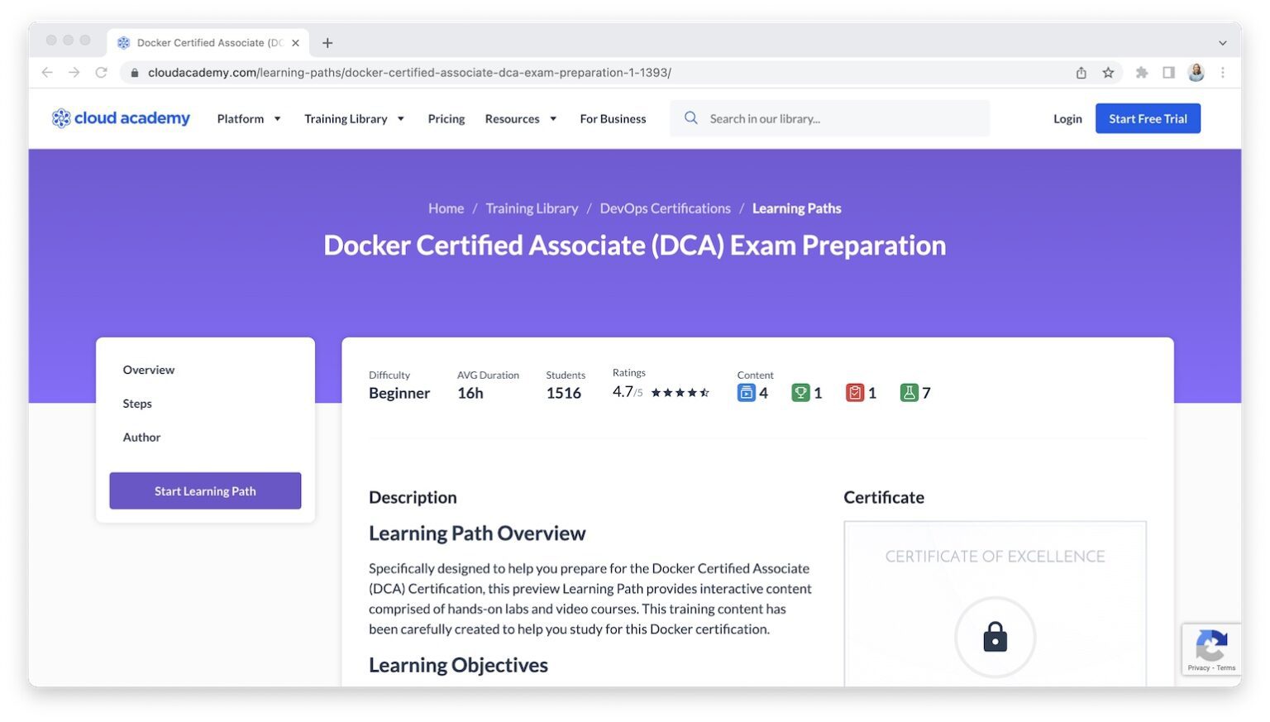The height and width of the screenshot is (722, 1270).
Task: Click the search magnifier in the library search bar
Action: (x=691, y=117)
